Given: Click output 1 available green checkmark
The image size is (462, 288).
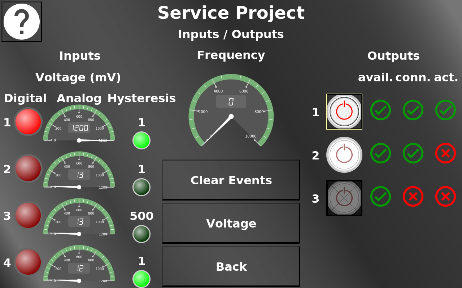Looking at the screenshot, I should tap(380, 110).
